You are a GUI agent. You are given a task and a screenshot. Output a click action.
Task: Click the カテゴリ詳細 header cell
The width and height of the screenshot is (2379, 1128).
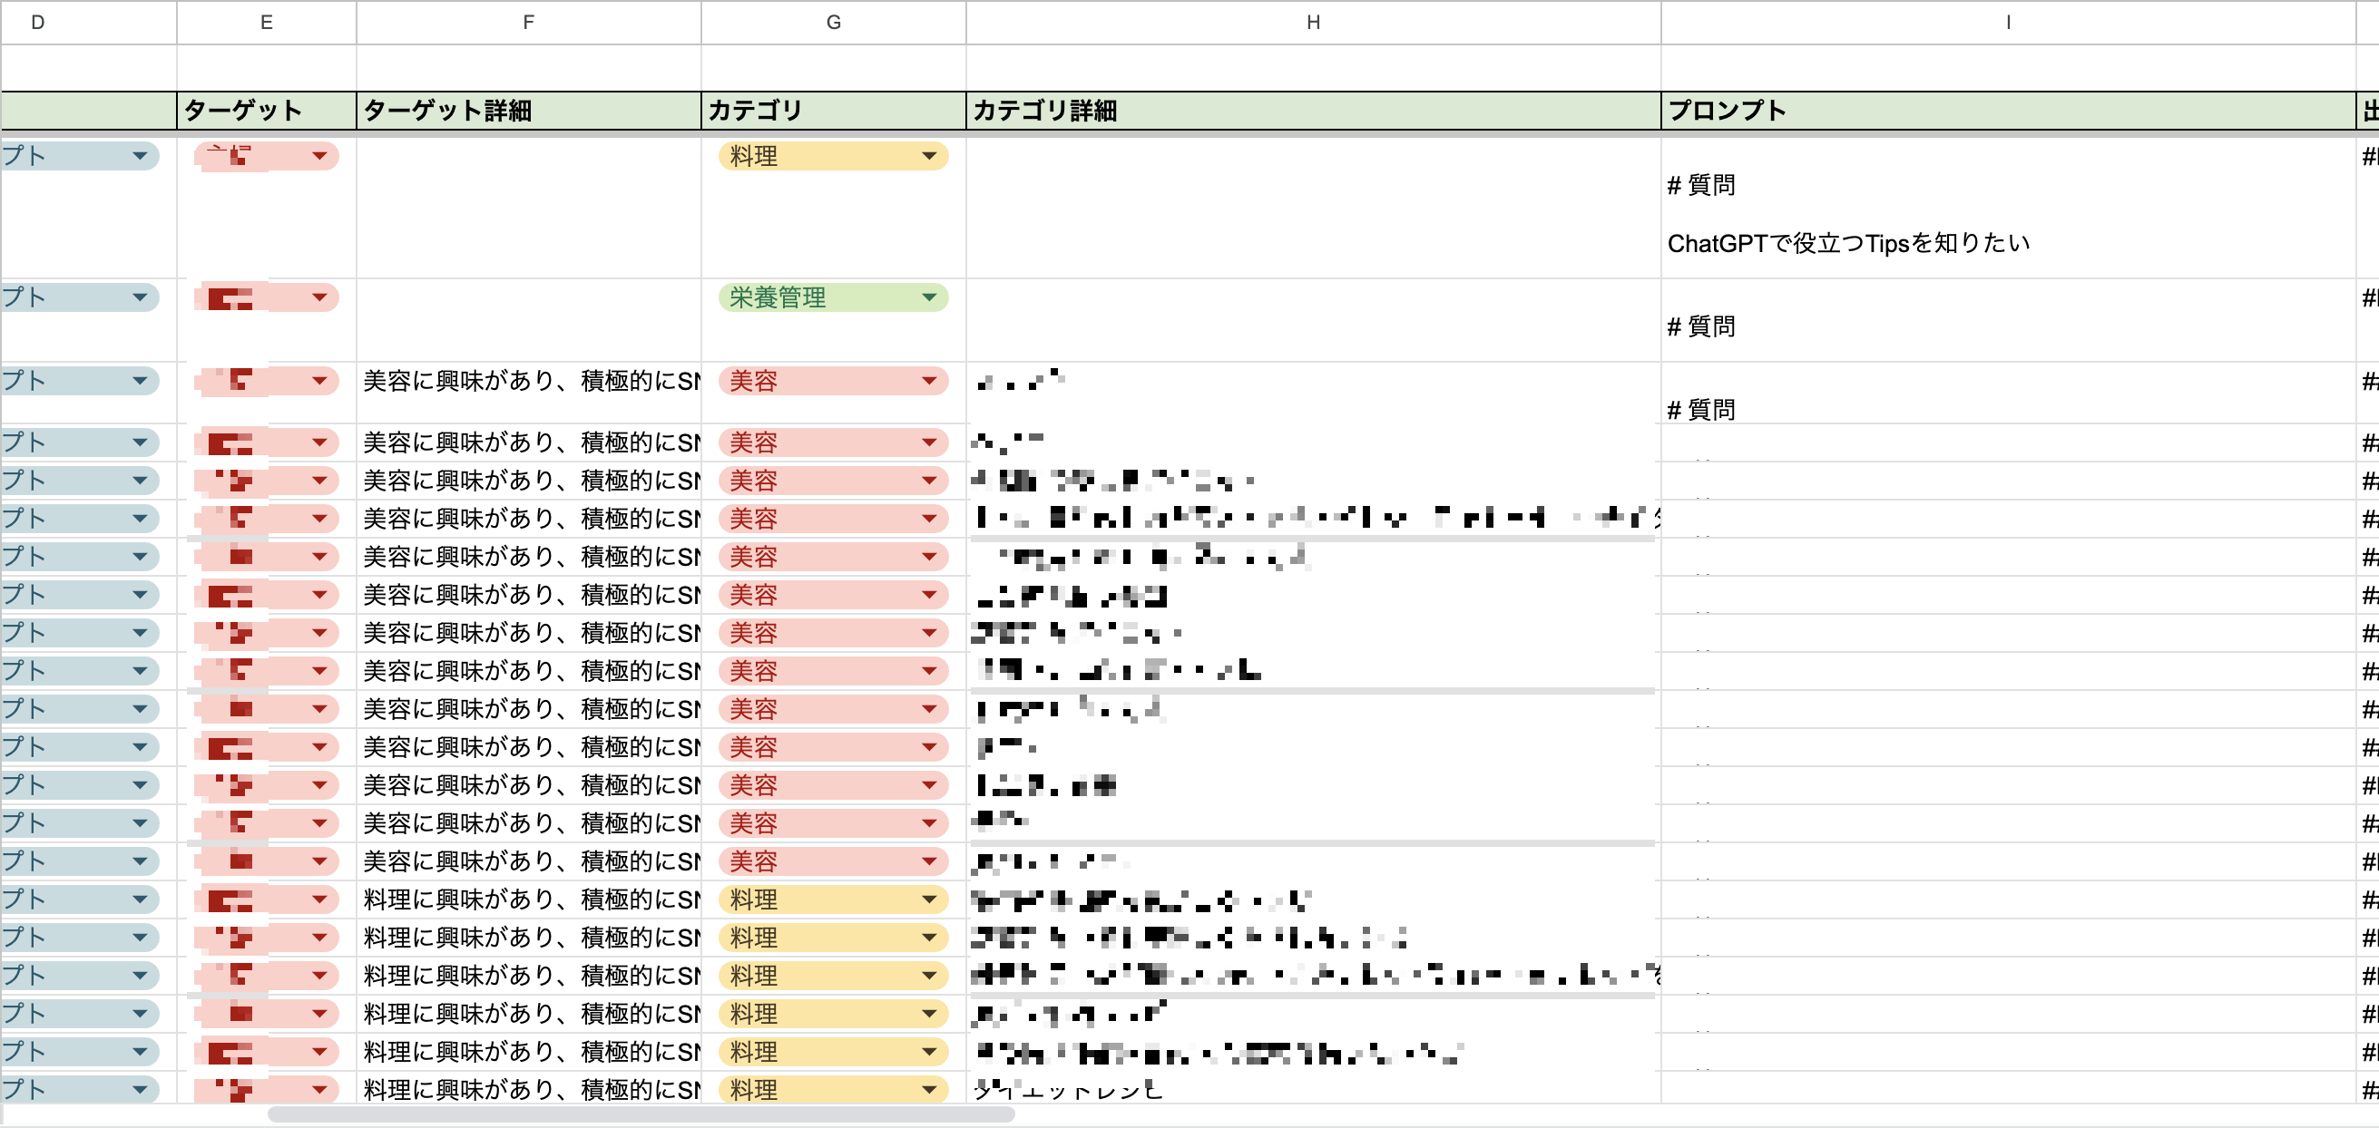pos(1313,111)
